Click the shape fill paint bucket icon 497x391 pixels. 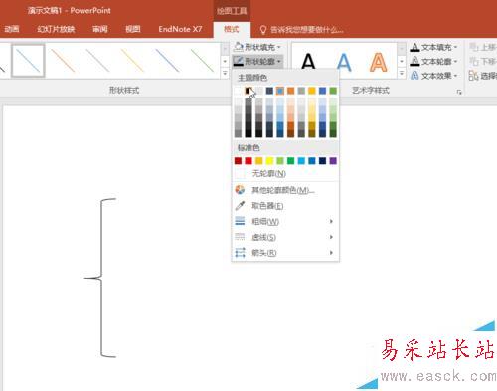[239, 47]
